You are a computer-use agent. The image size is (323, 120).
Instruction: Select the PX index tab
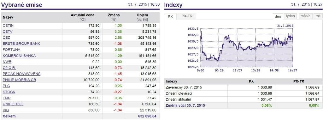pos(170,16)
